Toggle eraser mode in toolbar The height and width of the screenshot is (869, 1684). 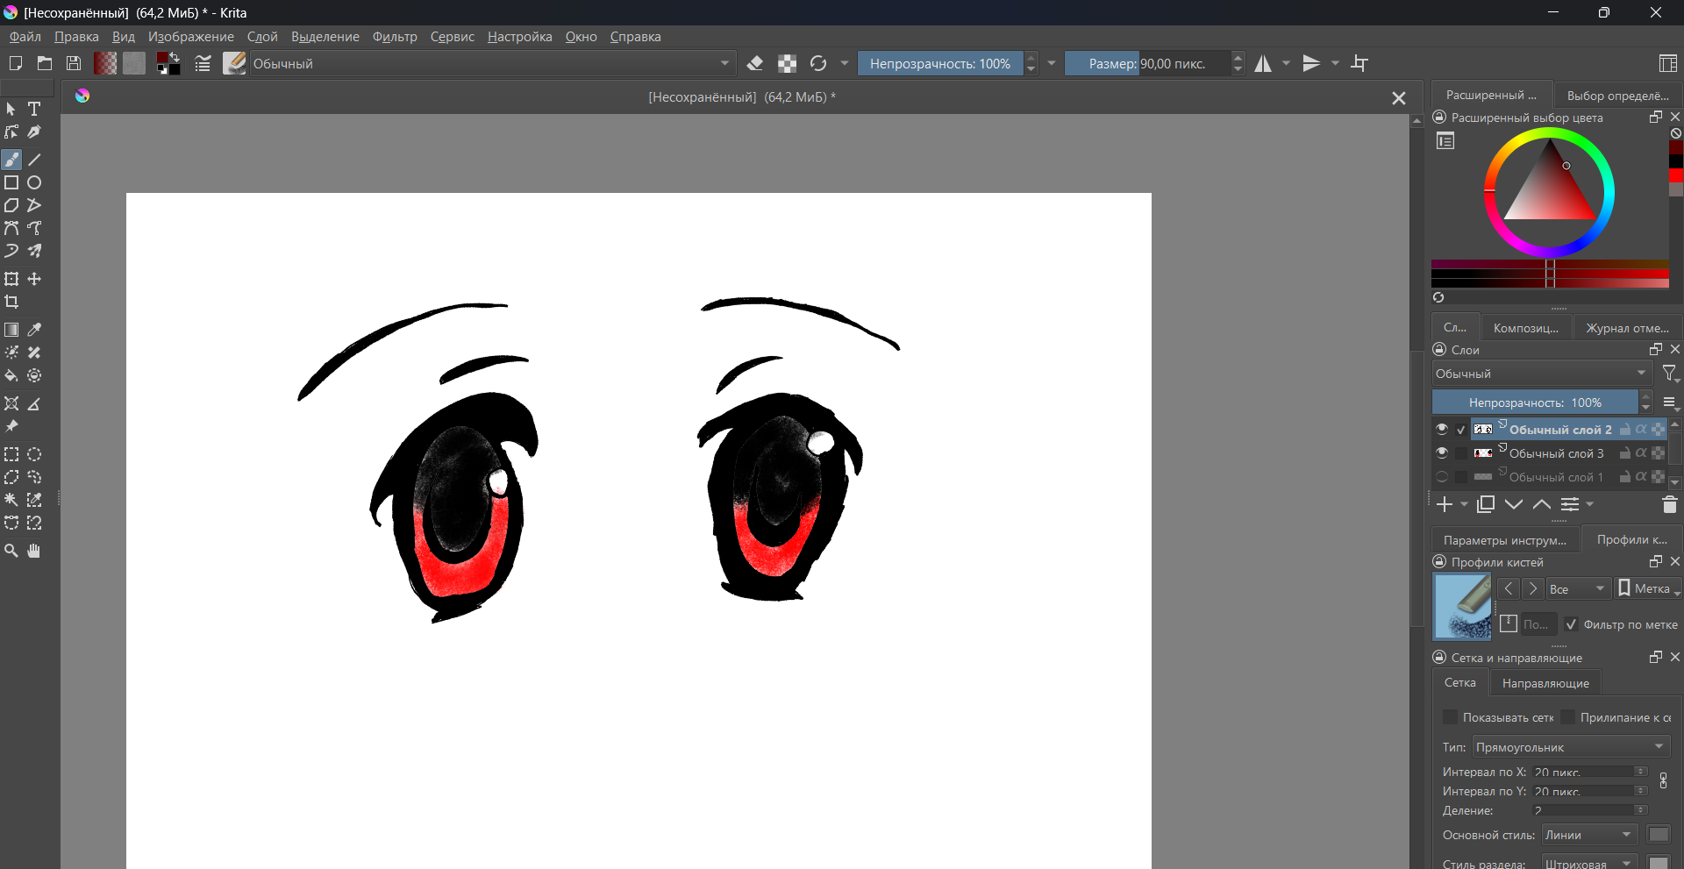pos(754,63)
